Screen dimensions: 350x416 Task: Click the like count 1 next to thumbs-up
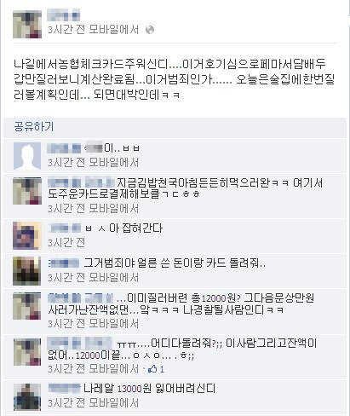[x=162, y=369]
